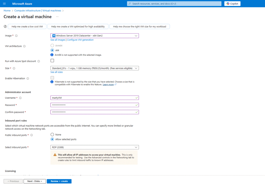
Task: Click the info icon beside Size label
Action: (x=14, y=68)
